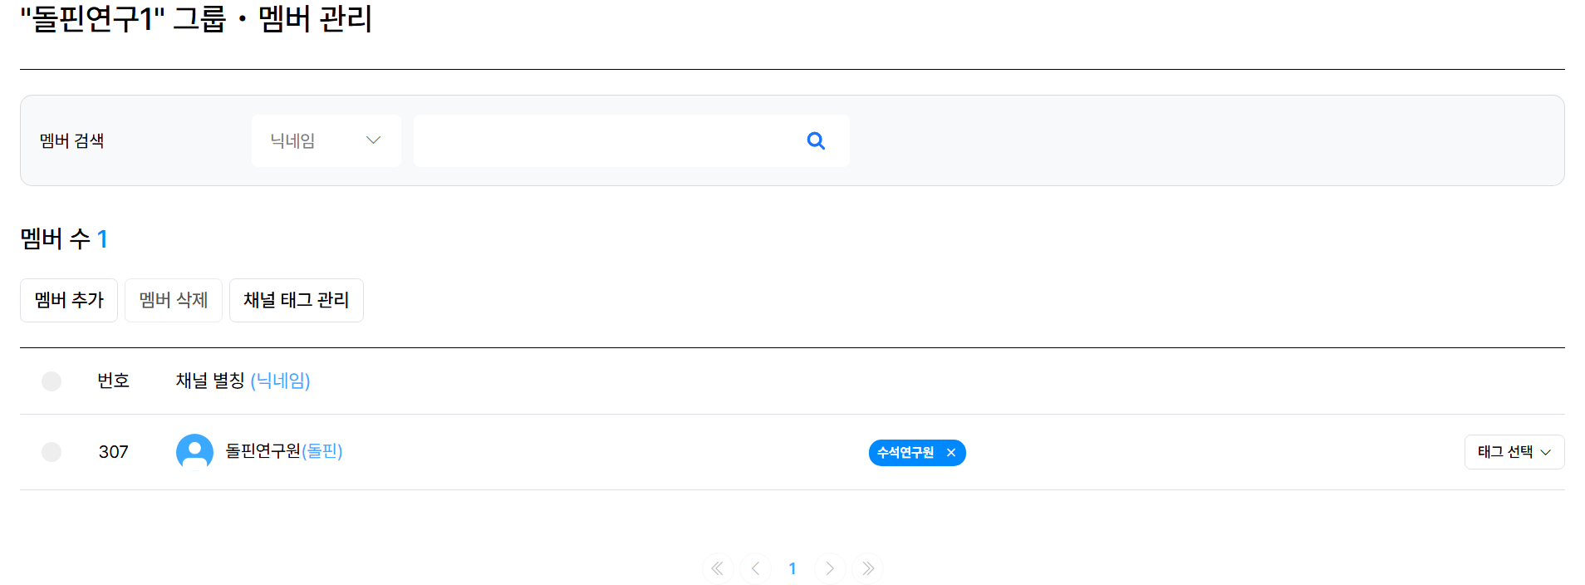Select all members via header checkbox
The height and width of the screenshot is (585, 1585).
pyautogui.click(x=52, y=381)
